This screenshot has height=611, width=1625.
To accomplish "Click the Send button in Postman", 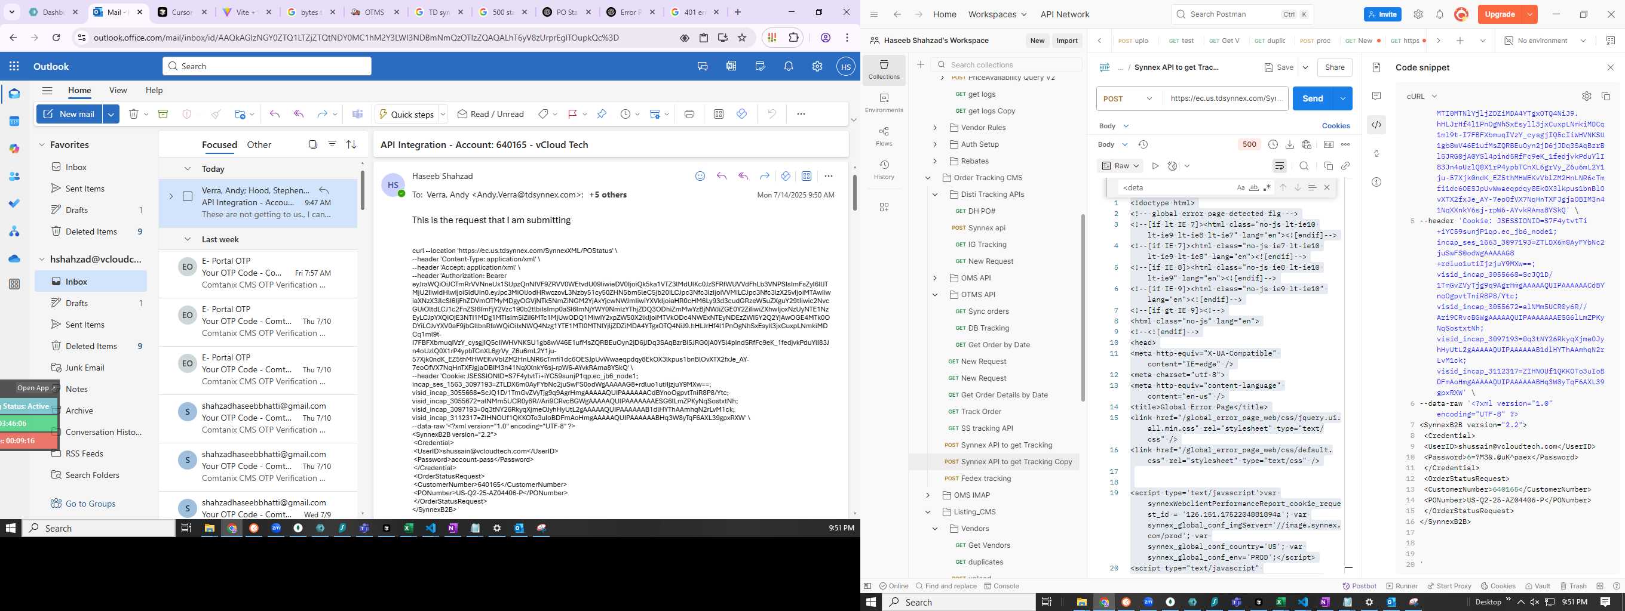I will point(1313,98).
